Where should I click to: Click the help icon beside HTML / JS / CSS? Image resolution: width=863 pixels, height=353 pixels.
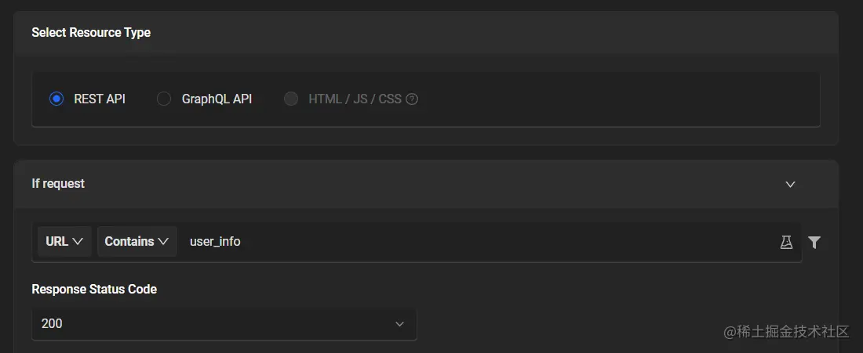pos(412,99)
